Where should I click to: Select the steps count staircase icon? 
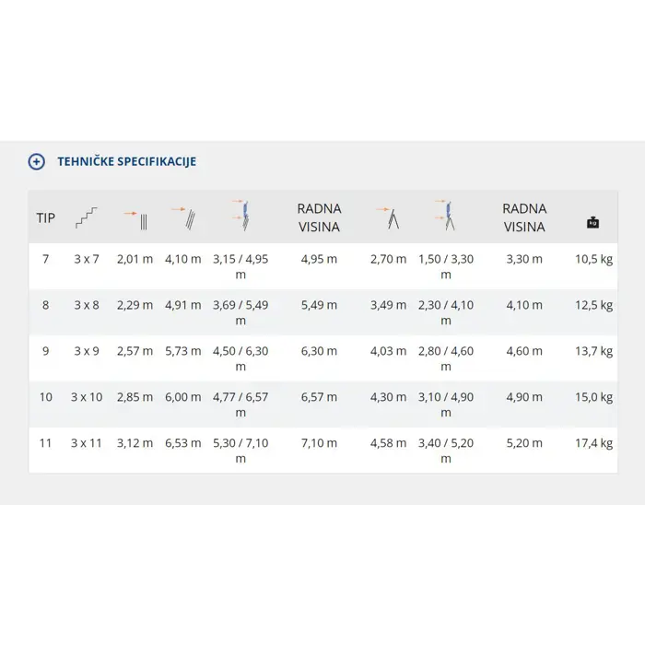point(87,217)
